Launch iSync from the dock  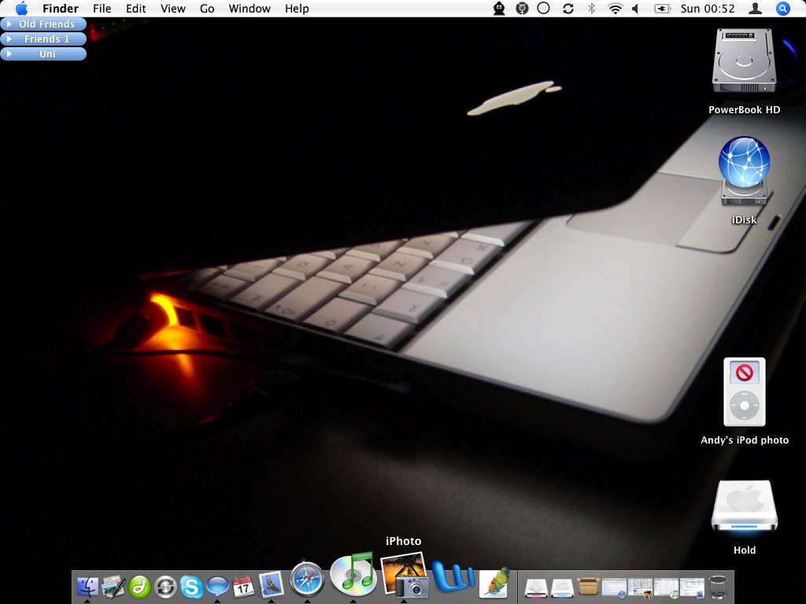[x=165, y=587]
